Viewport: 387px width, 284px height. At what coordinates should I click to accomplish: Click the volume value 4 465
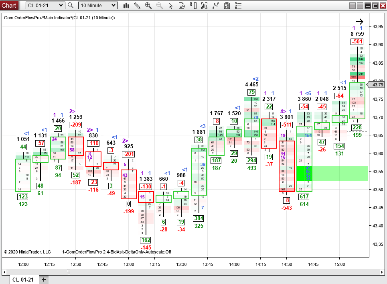(252, 84)
